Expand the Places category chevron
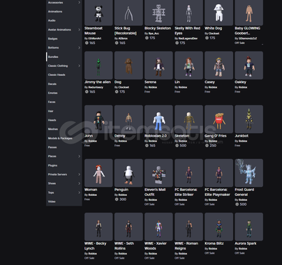 click(79, 156)
